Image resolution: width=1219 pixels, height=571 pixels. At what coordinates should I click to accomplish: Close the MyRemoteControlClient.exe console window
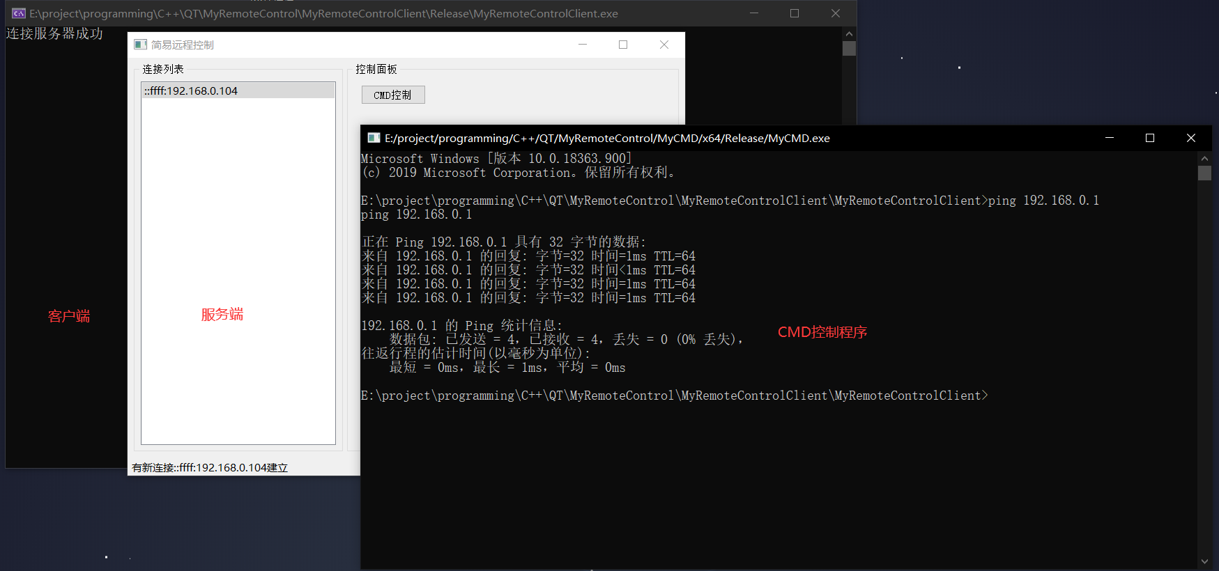pos(836,13)
